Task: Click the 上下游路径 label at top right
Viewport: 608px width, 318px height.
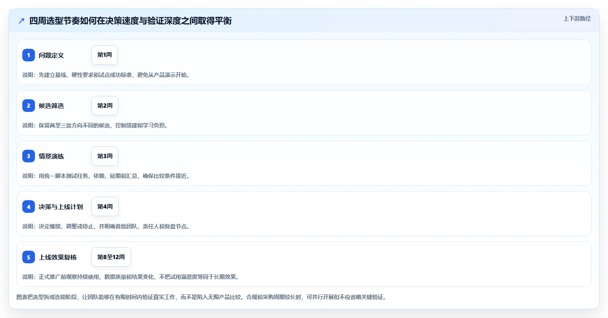Action: tap(577, 19)
